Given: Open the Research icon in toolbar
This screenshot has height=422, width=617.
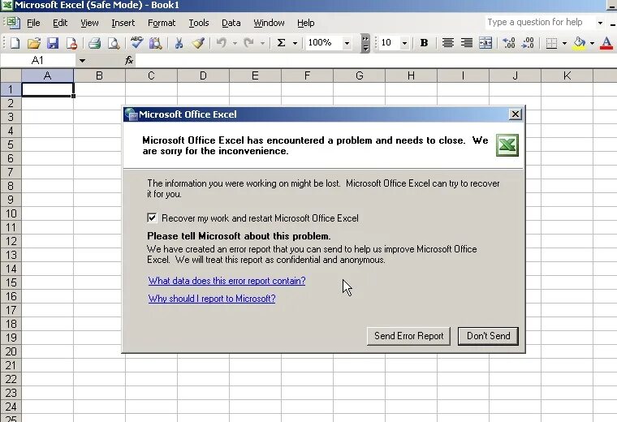Looking at the screenshot, I should (156, 43).
